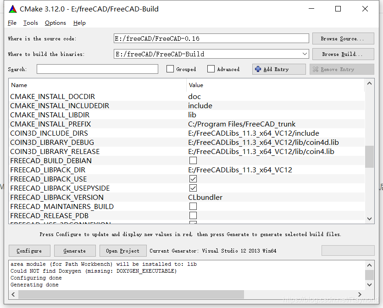Click the output log scroll left arrow
This screenshot has width=383, height=308.
[x=13, y=295]
